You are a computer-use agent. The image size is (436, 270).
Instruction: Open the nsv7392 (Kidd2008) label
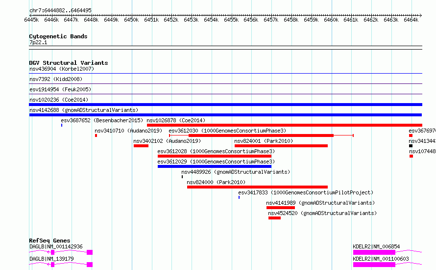[x=56, y=79]
